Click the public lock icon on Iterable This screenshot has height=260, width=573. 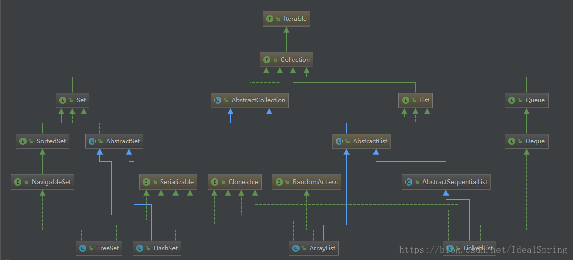[x=278, y=19]
